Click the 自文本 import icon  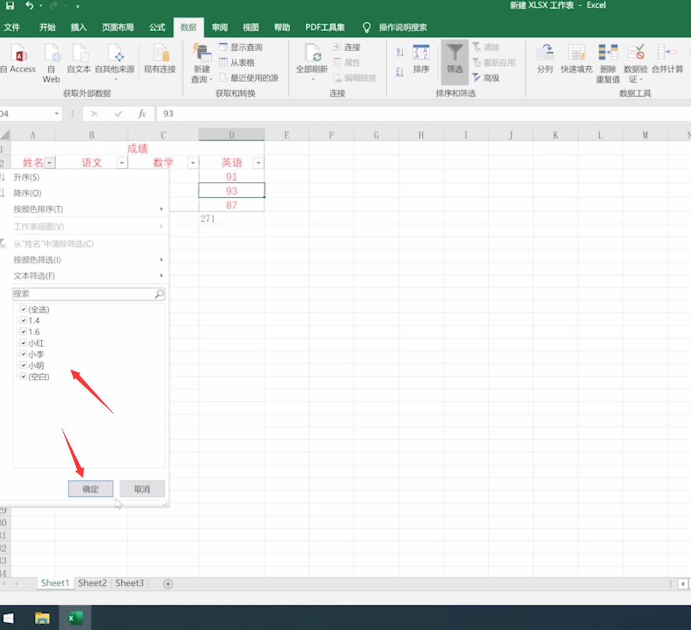(79, 53)
